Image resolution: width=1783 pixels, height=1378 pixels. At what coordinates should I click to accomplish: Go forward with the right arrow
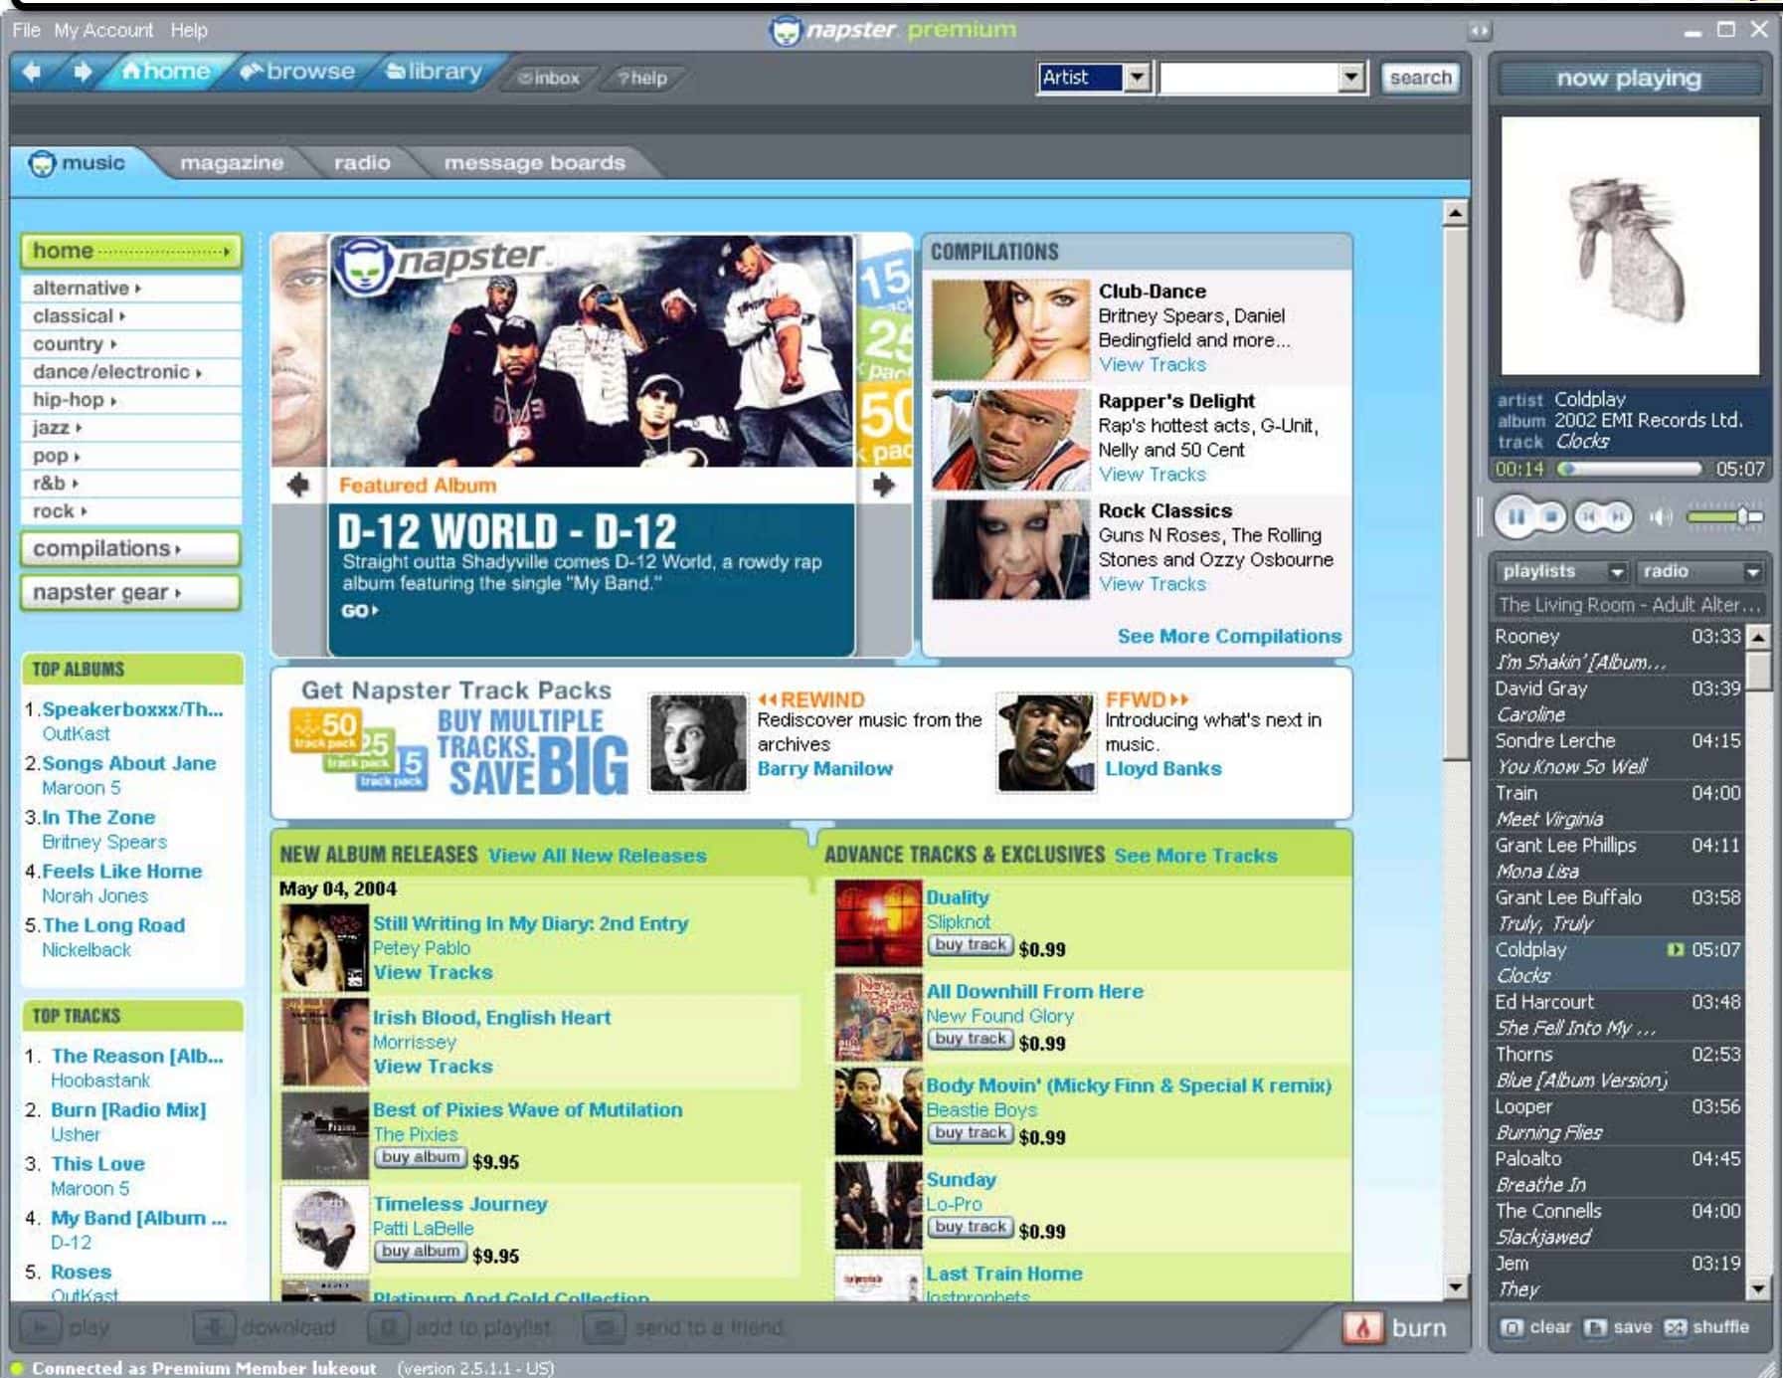coord(82,72)
